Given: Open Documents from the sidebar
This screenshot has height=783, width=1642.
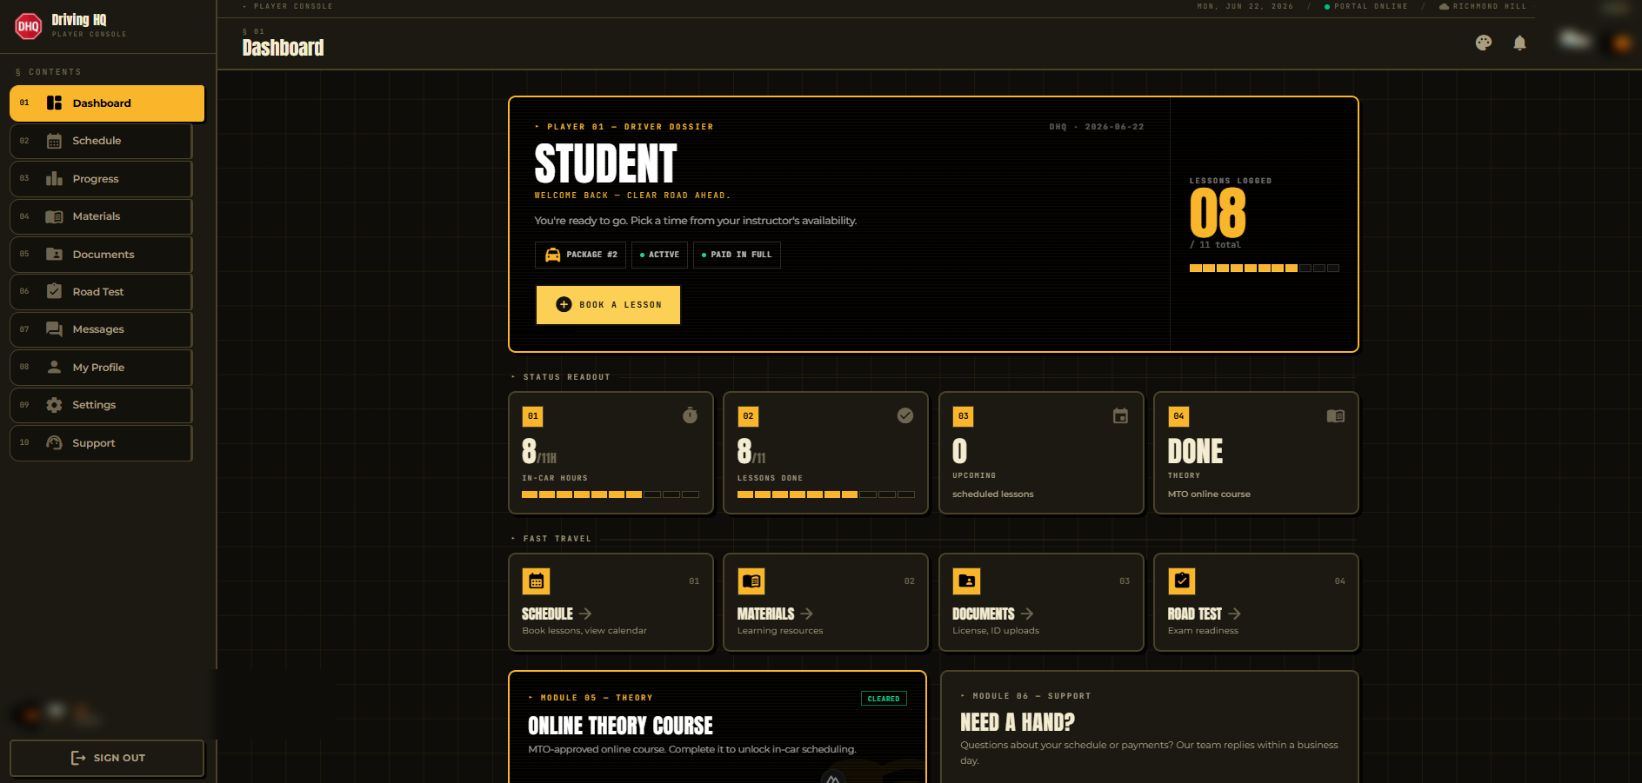Looking at the screenshot, I should point(101,254).
